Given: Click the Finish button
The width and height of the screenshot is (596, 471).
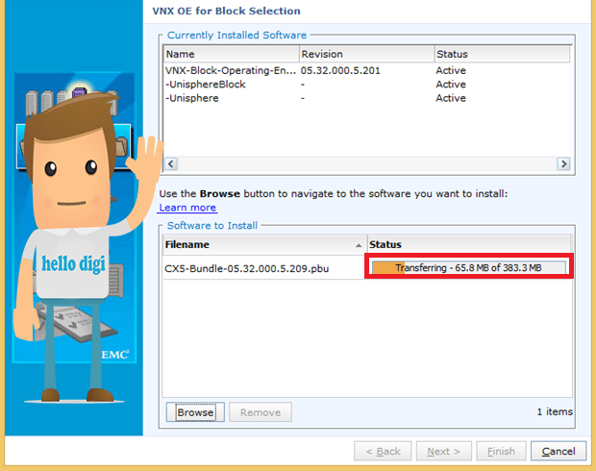Looking at the screenshot, I should click(501, 451).
